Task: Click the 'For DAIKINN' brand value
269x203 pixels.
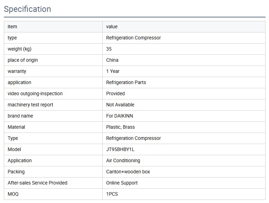Action: pyautogui.click(x=120, y=116)
